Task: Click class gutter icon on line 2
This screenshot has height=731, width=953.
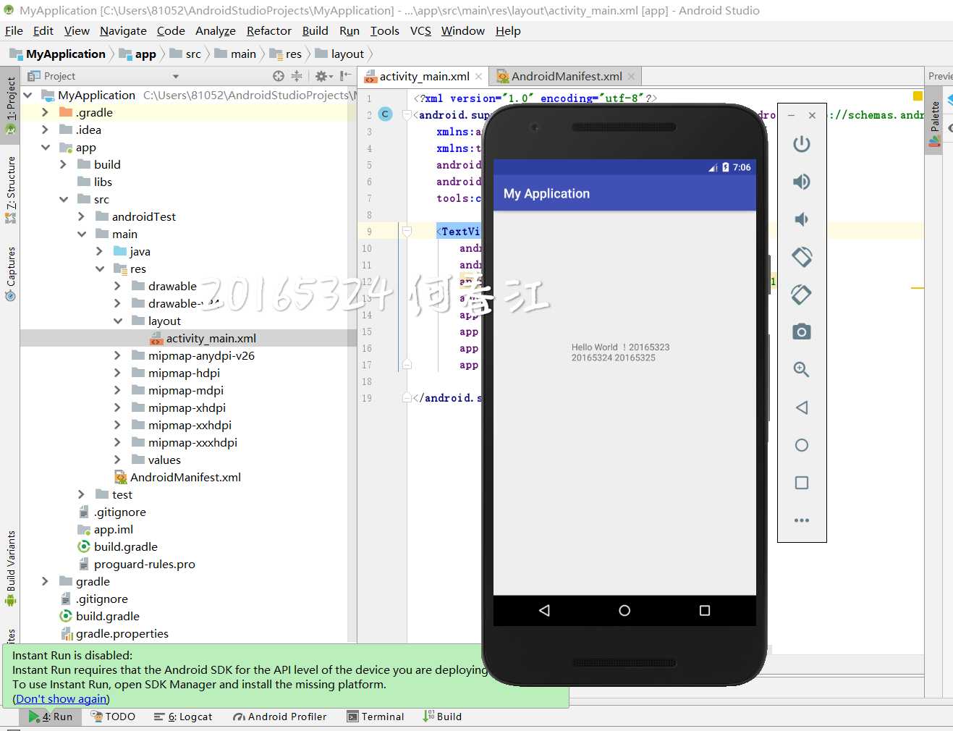Action: click(386, 114)
